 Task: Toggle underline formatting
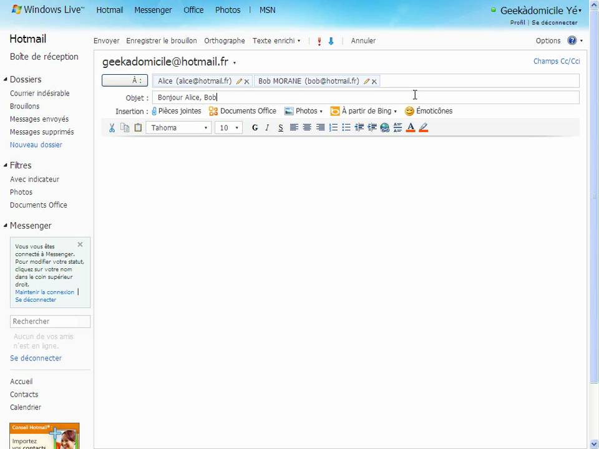coord(280,127)
